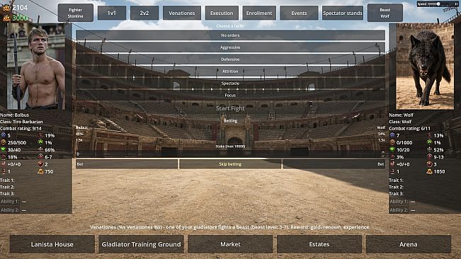461x259 pixels.
Task: Choose the No orders tactic
Action: coord(230,35)
